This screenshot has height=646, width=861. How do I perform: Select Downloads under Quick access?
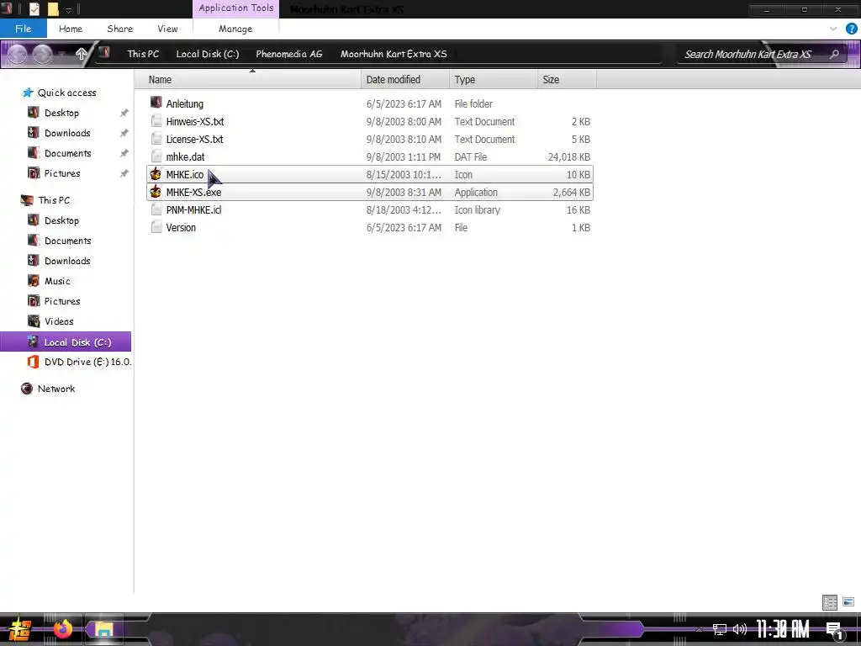(x=67, y=133)
